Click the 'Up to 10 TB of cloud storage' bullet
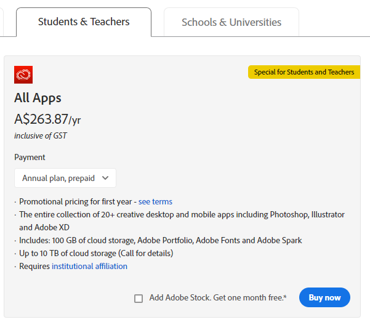The height and width of the screenshot is (330, 370). tap(95, 254)
